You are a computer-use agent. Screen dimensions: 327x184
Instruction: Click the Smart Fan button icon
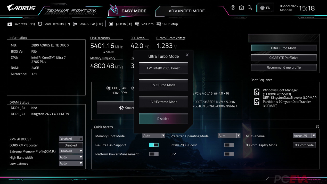[x=121, y=108]
